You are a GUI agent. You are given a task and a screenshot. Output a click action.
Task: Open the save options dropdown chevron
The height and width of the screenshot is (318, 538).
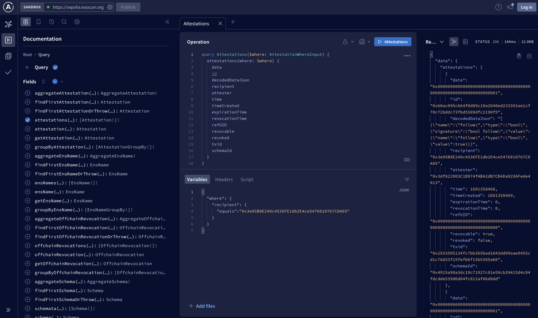369,42
